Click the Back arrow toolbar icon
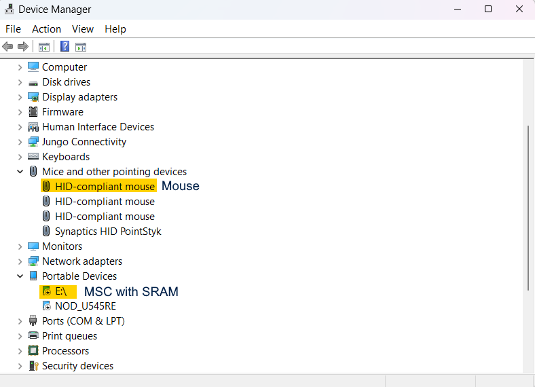The width and height of the screenshot is (535, 387). (7, 46)
